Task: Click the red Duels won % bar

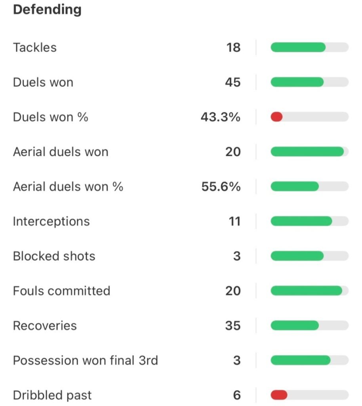Action: click(276, 117)
